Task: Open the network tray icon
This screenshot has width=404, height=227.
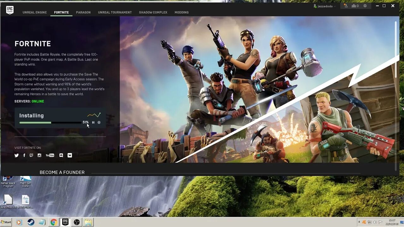Action: [370, 222]
